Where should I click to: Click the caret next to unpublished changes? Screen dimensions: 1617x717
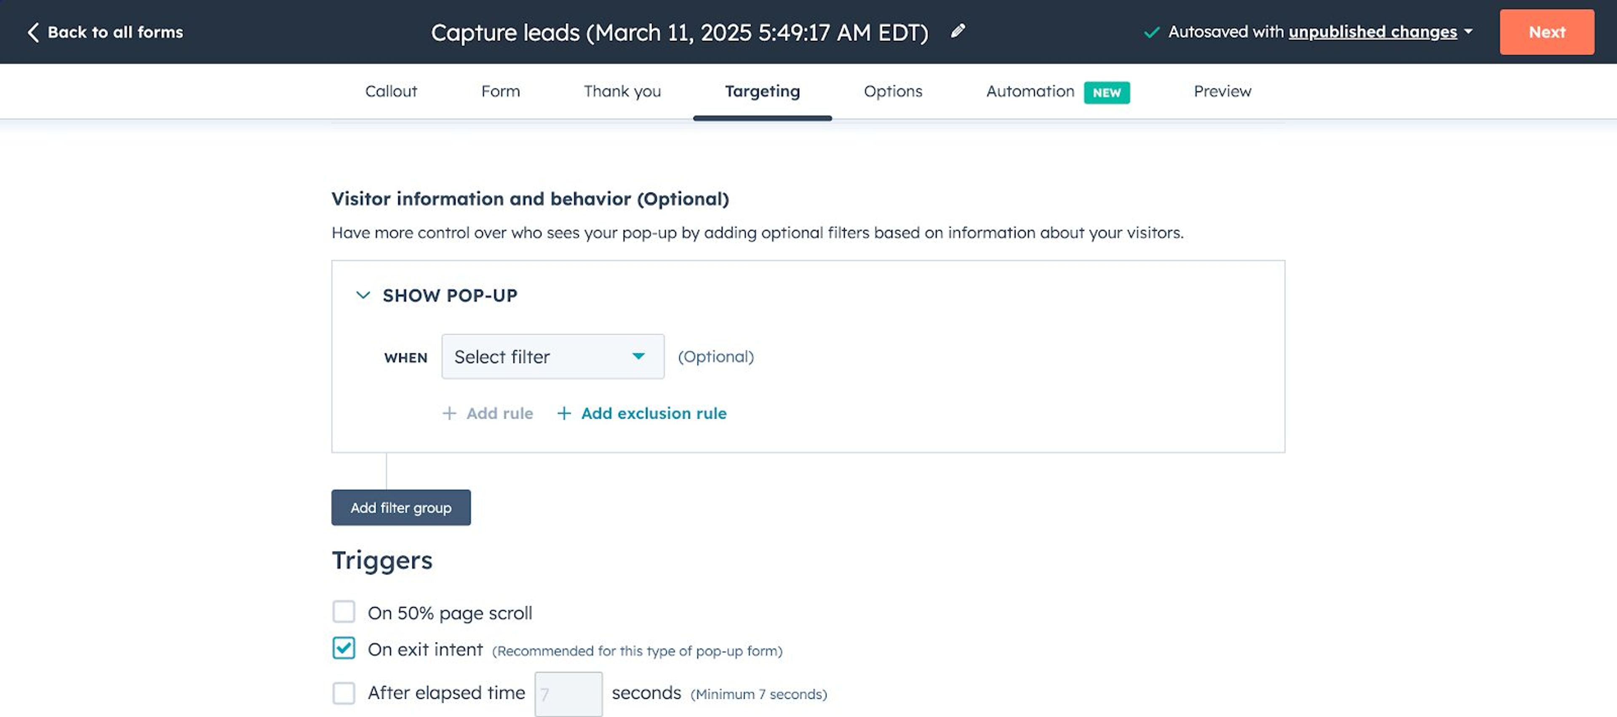point(1469,32)
